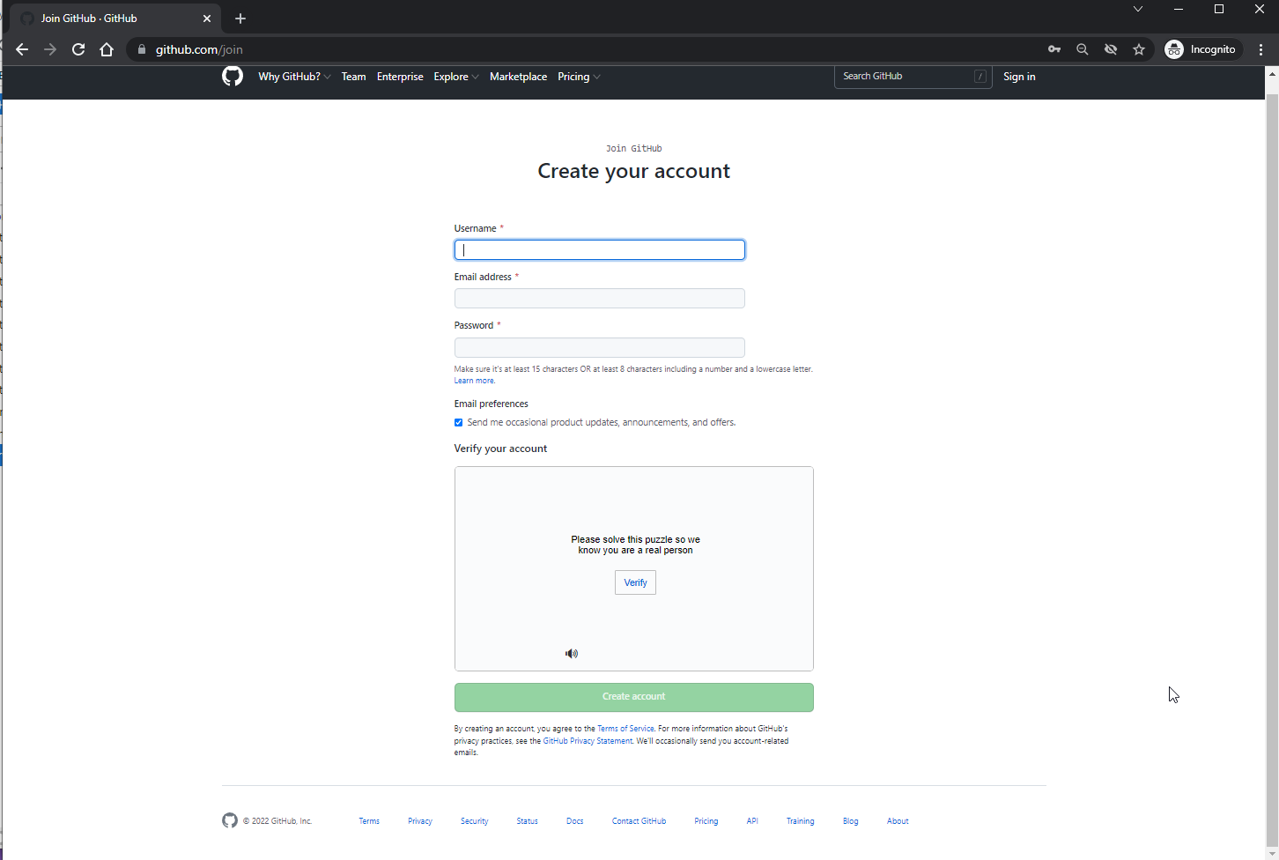The width and height of the screenshot is (1279, 860).
Task: Play the audio captcha via speaker icon
Action: pos(572,653)
